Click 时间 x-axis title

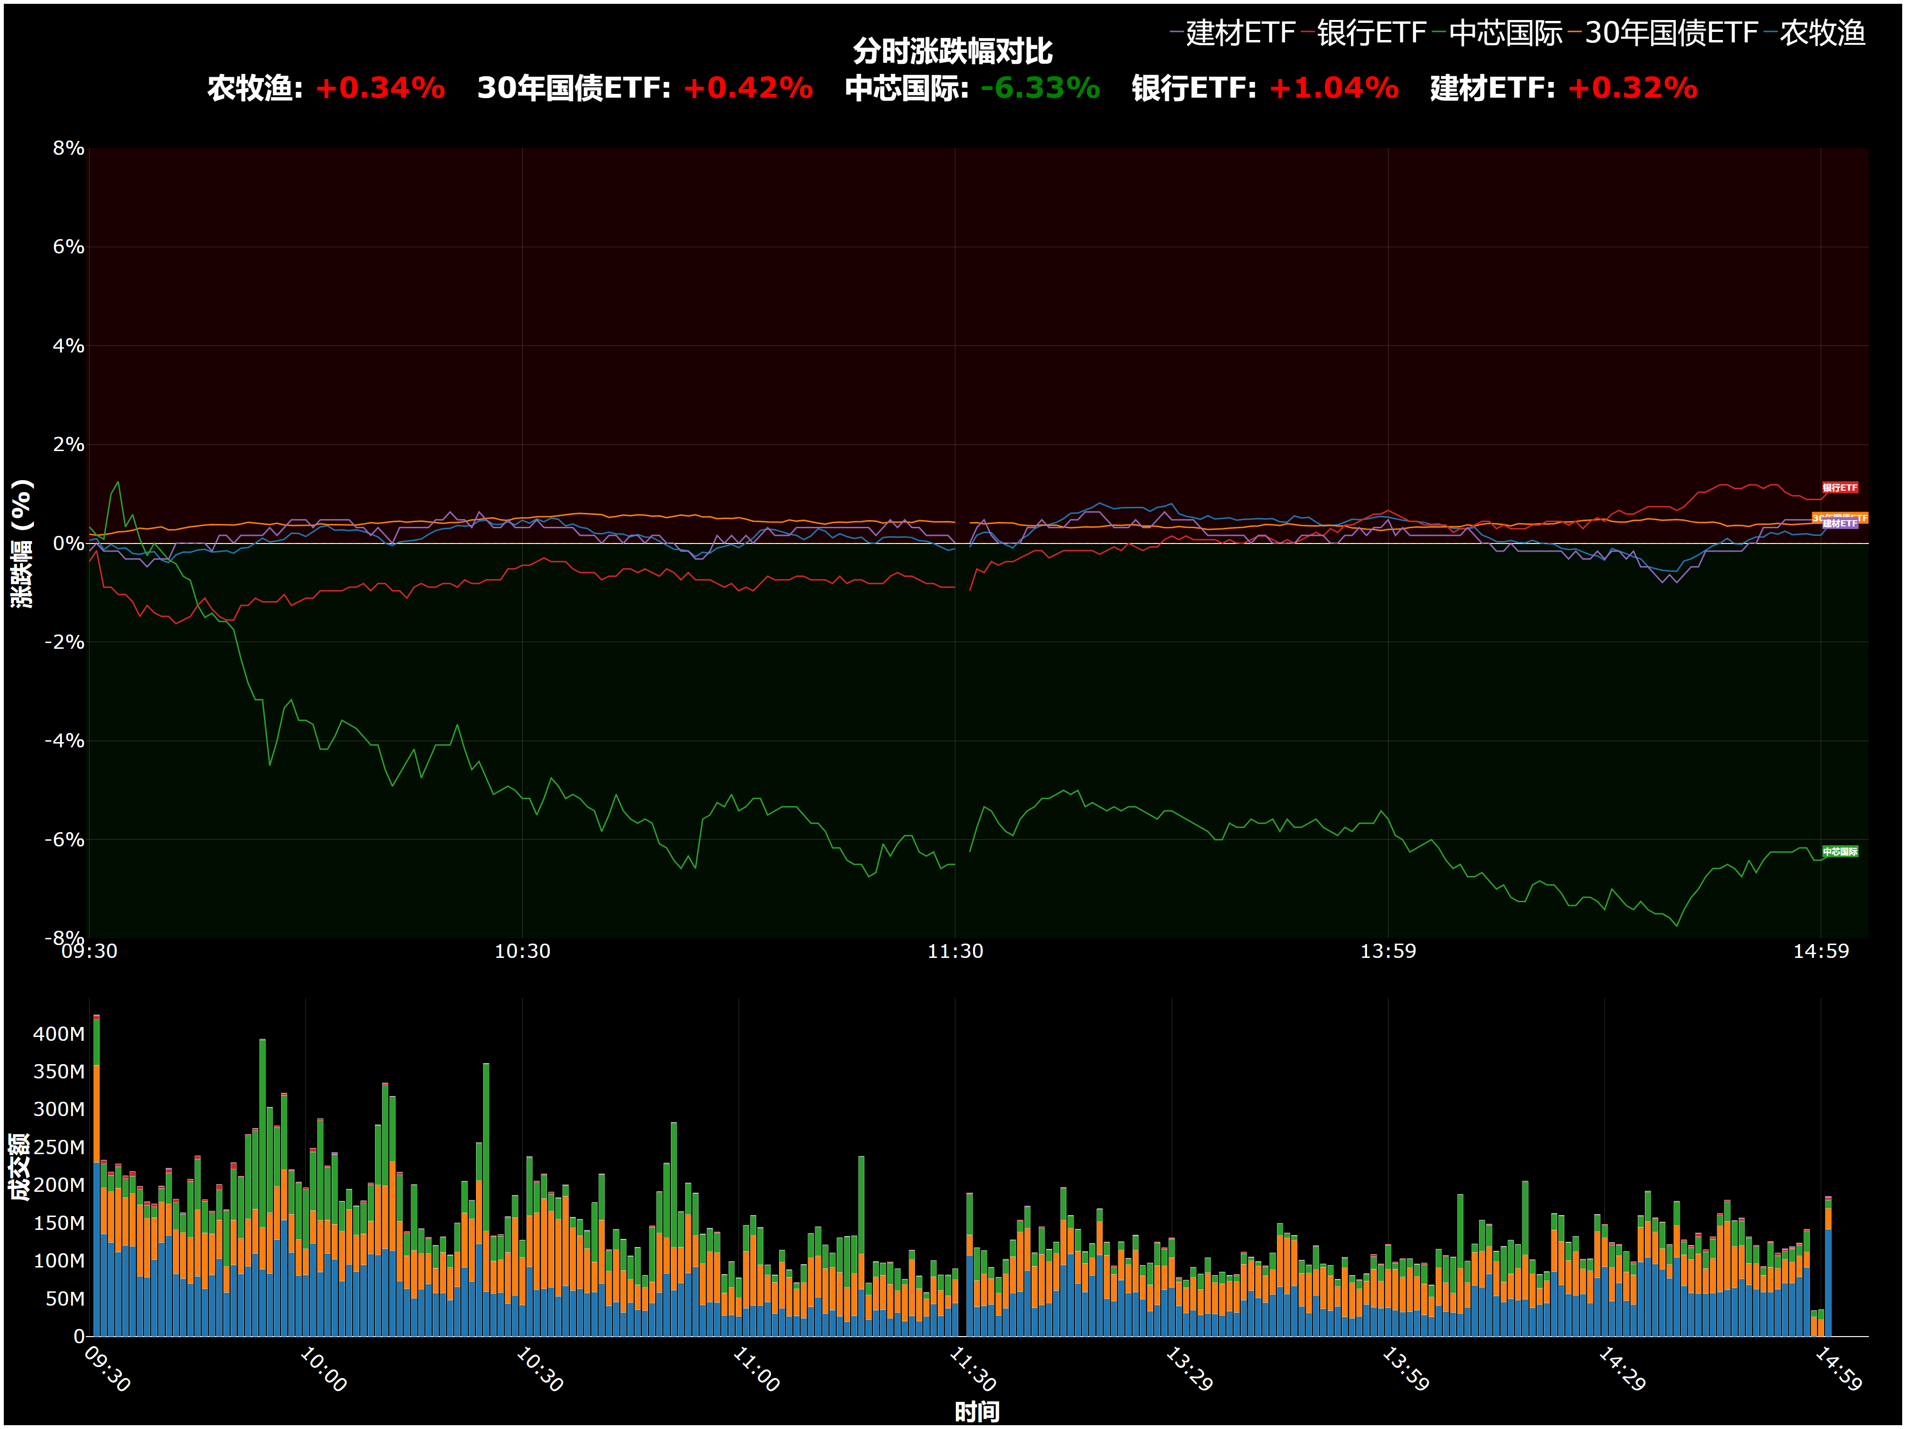click(x=977, y=1412)
